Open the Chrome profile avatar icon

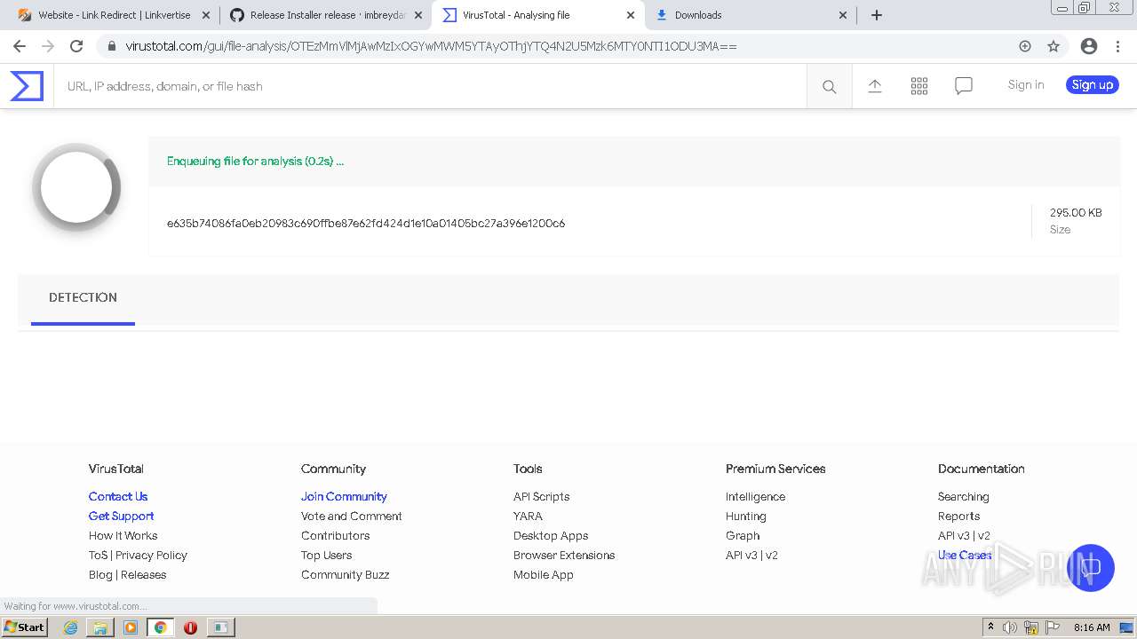[x=1089, y=46]
